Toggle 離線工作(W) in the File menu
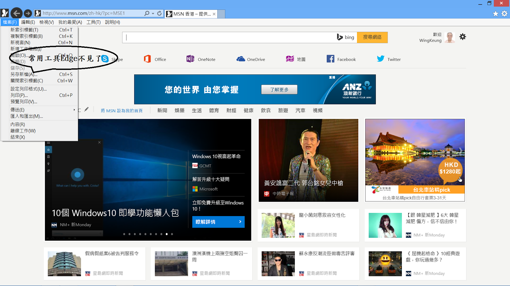This screenshot has width=510, height=286. coord(40,131)
